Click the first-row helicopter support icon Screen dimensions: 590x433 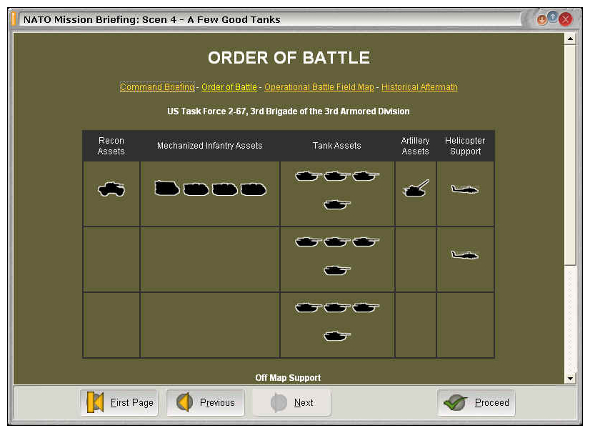click(x=465, y=189)
